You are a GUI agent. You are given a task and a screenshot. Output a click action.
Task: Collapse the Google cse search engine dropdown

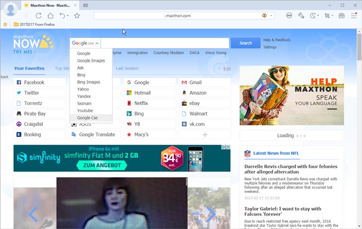(x=85, y=43)
